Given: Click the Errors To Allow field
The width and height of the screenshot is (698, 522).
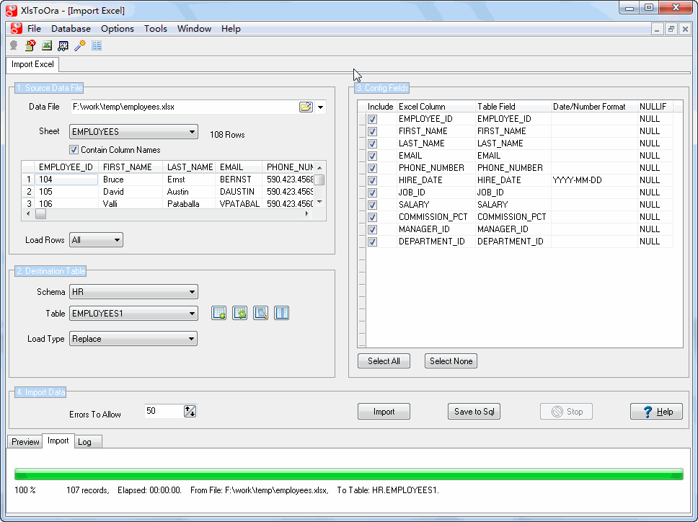Looking at the screenshot, I should (164, 411).
